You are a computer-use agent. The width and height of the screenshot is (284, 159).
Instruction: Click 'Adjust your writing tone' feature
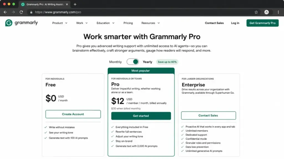point(129,136)
